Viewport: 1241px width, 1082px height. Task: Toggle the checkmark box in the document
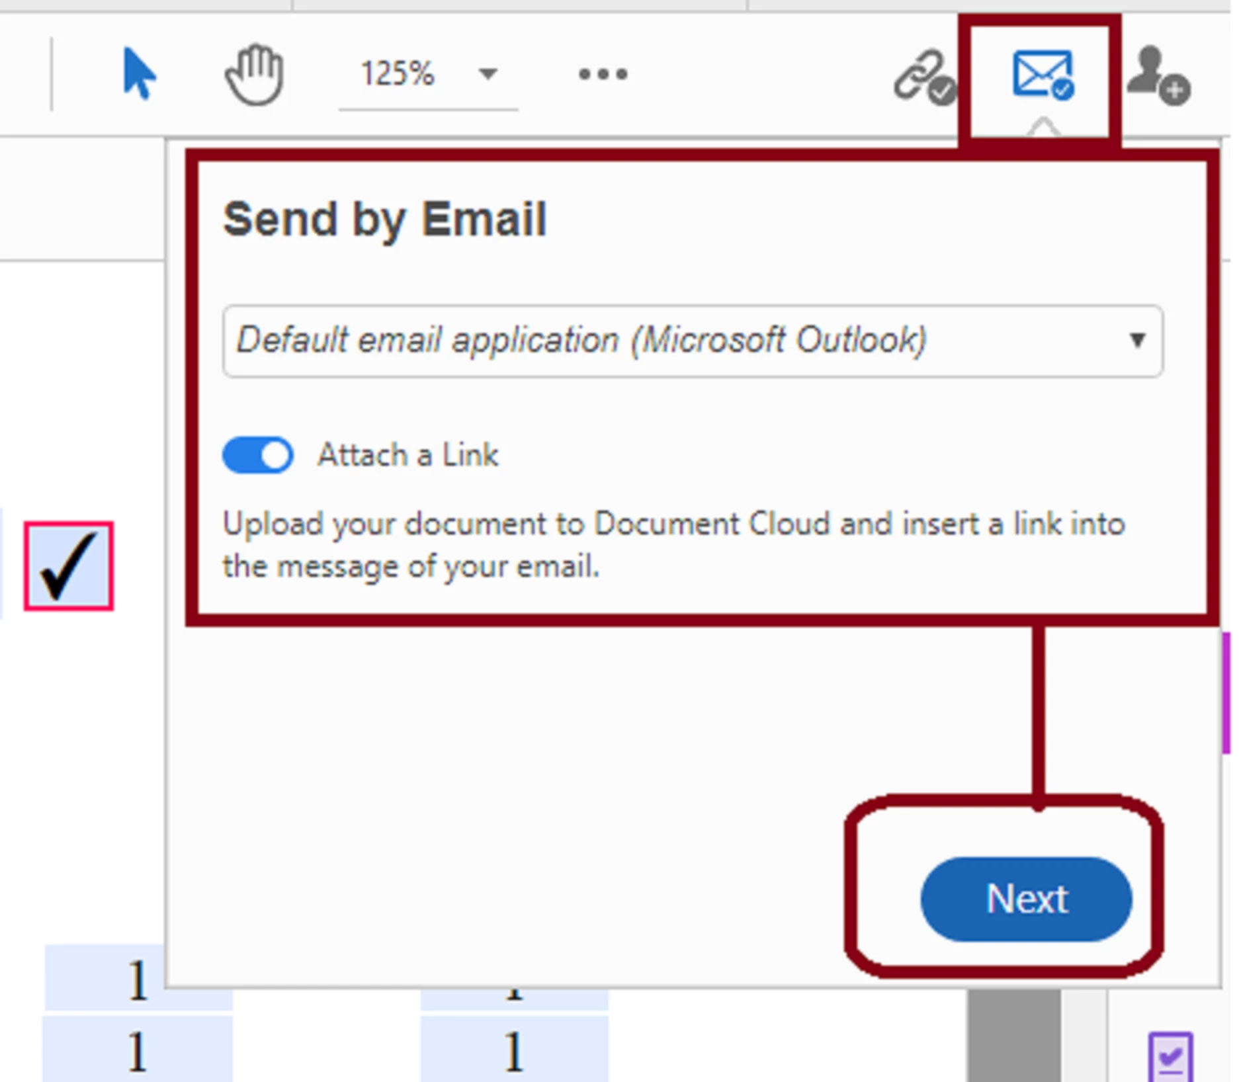[x=69, y=566]
